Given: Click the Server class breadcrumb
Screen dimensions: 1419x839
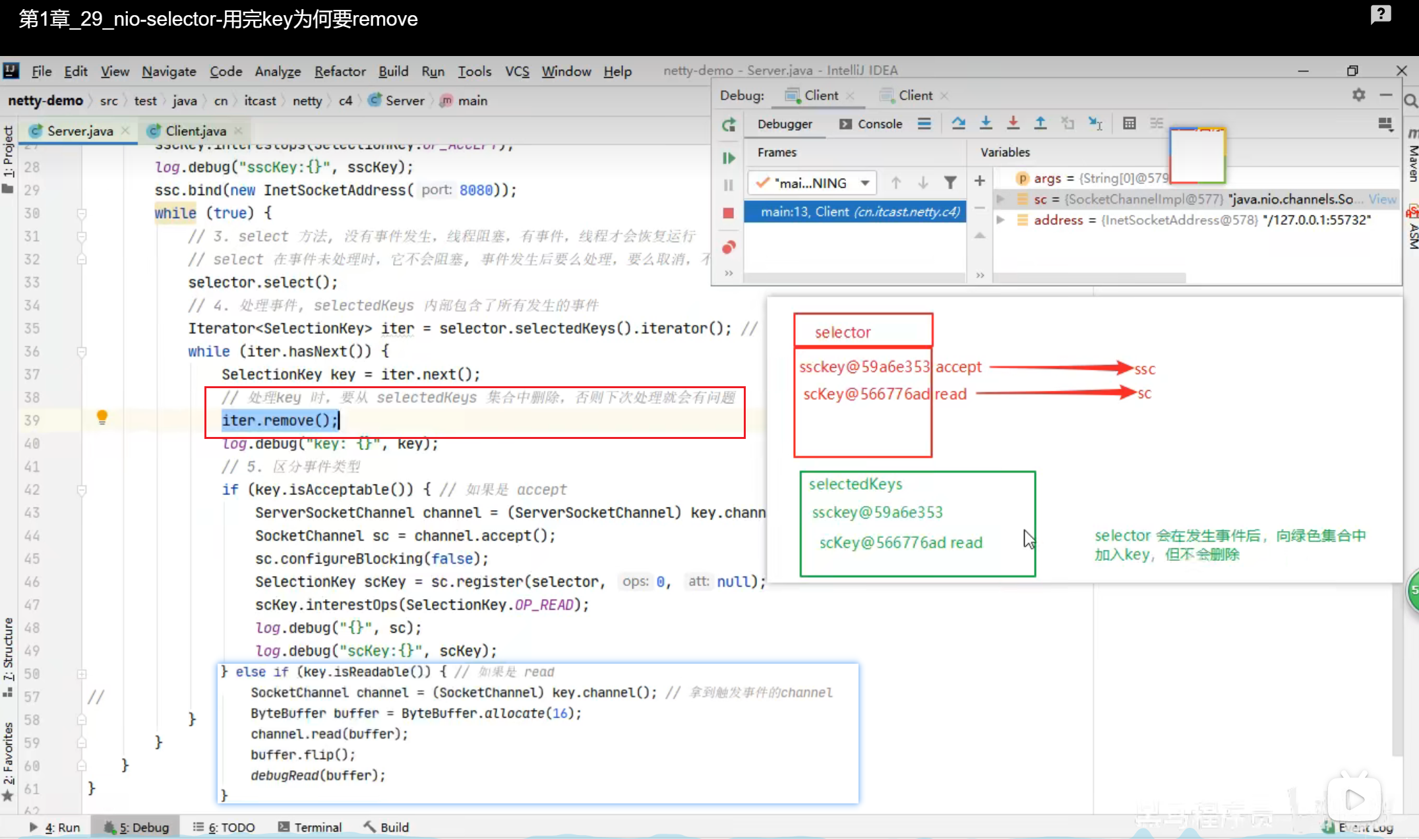Looking at the screenshot, I should tap(397, 100).
